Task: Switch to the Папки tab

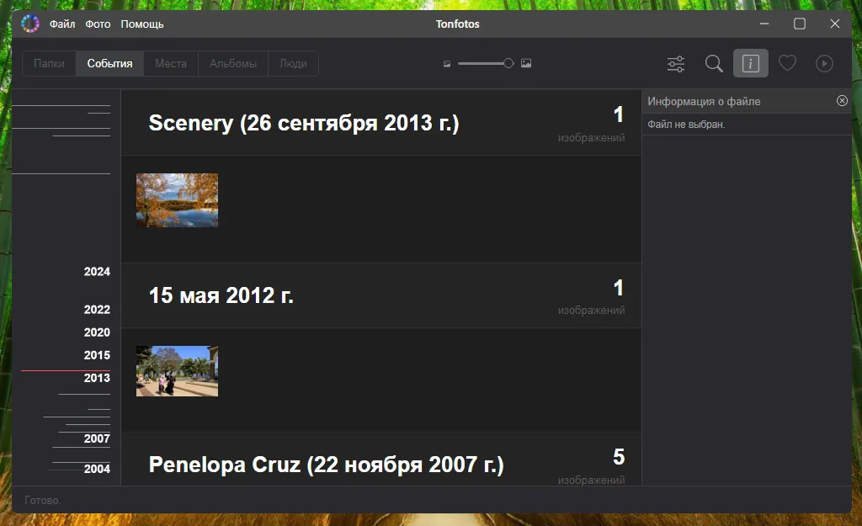Action: [49, 64]
